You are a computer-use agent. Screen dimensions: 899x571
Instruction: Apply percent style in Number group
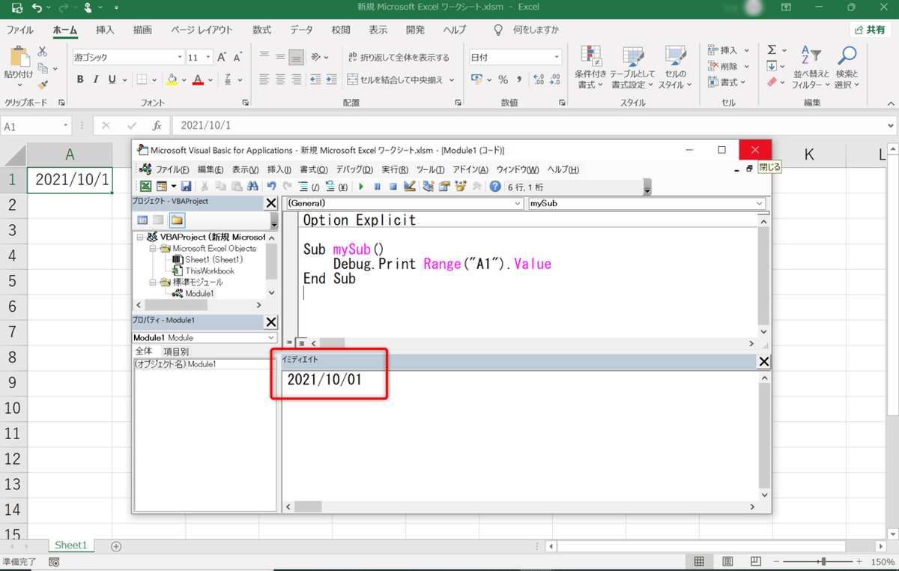tap(503, 79)
